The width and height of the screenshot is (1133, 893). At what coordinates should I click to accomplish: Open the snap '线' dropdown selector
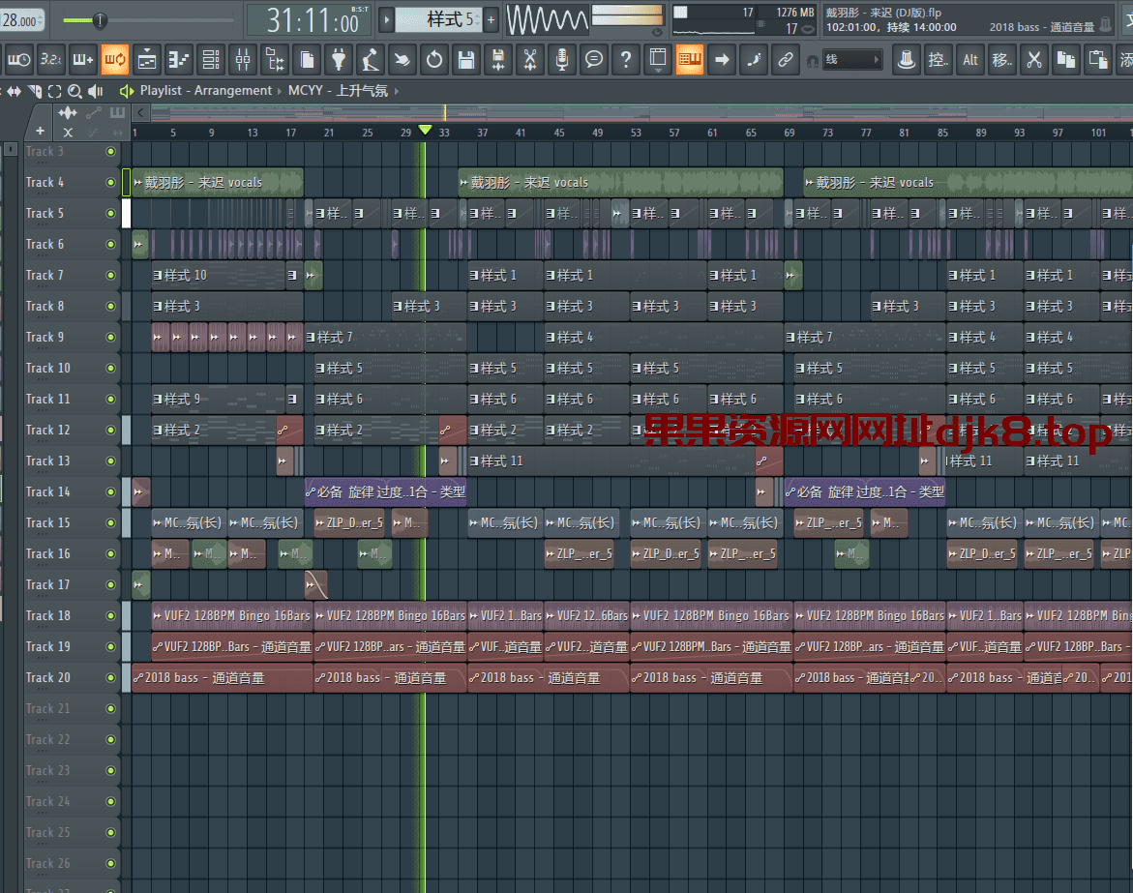852,60
